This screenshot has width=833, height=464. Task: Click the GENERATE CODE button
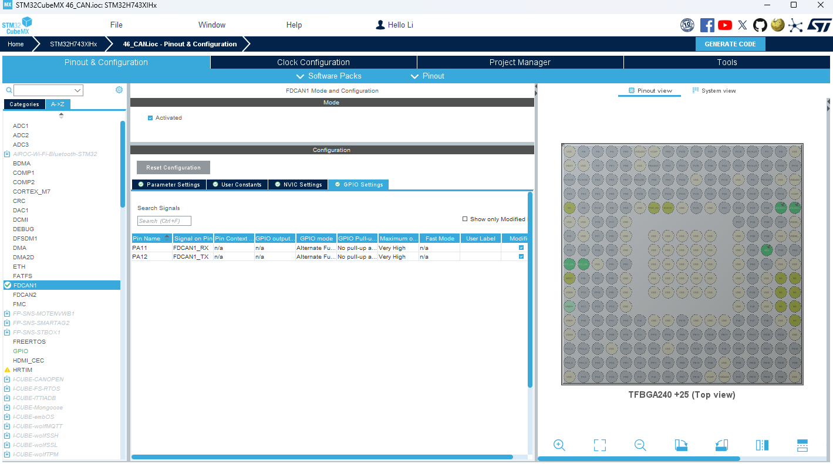[x=730, y=44]
